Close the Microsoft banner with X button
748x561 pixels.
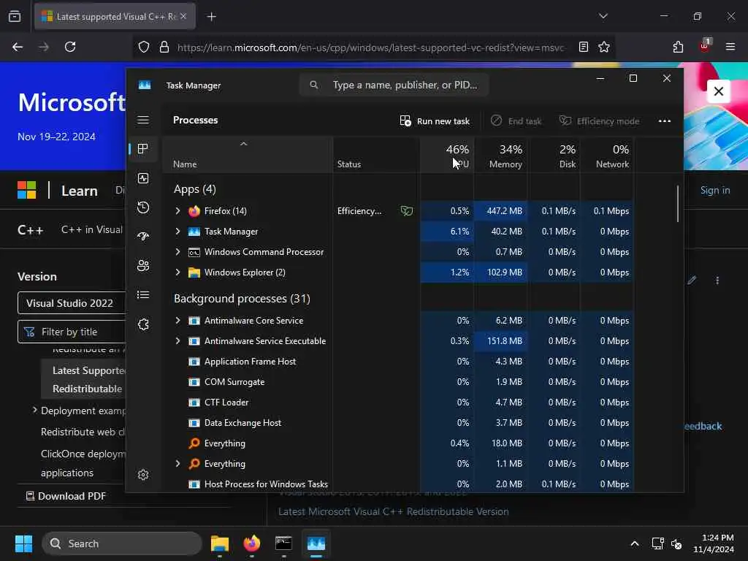(x=719, y=91)
